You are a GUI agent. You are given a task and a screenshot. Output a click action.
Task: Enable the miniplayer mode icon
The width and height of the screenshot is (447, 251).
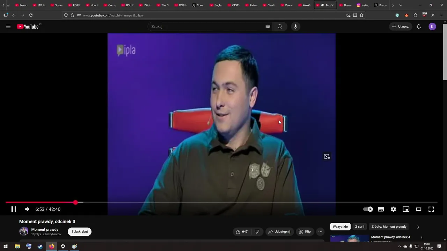click(406, 209)
